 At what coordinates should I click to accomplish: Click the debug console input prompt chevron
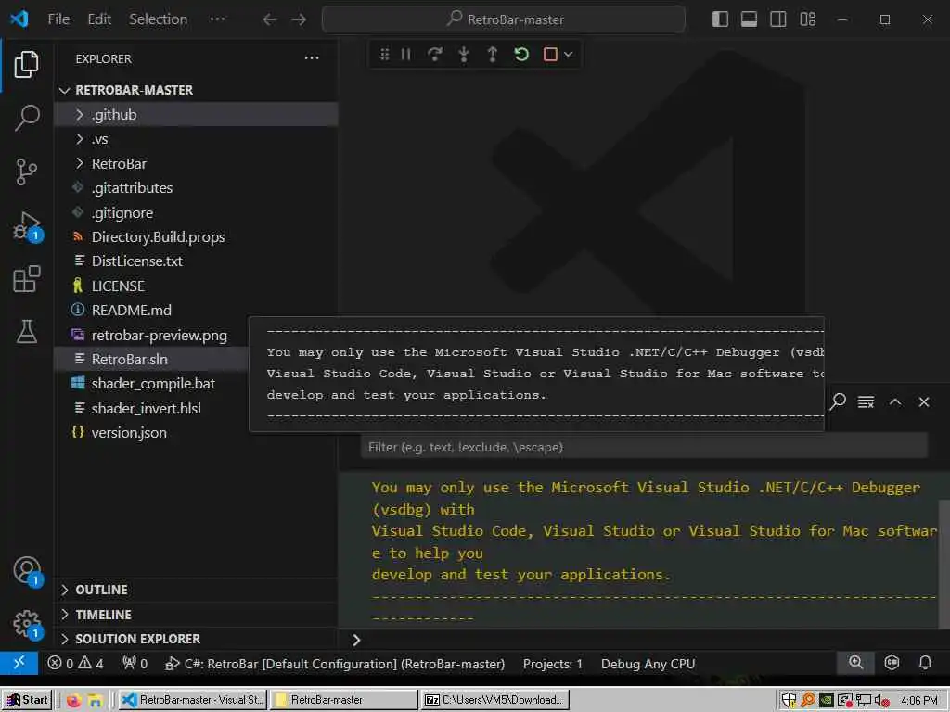click(x=356, y=640)
